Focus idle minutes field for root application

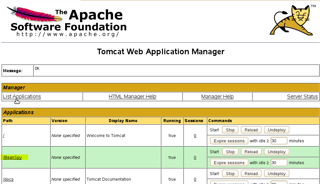coord(279,141)
